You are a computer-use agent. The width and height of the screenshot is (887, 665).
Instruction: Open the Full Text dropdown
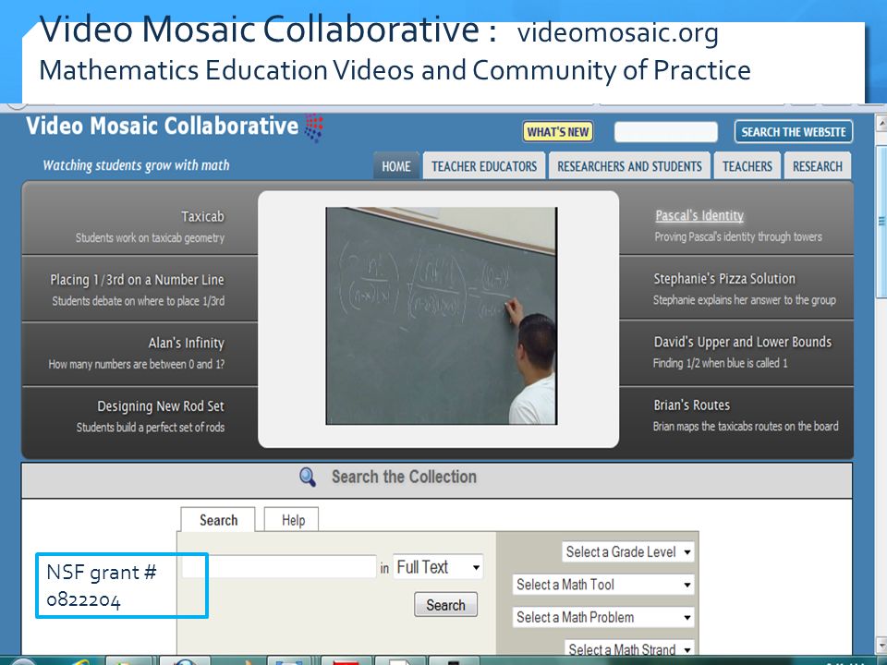point(438,566)
